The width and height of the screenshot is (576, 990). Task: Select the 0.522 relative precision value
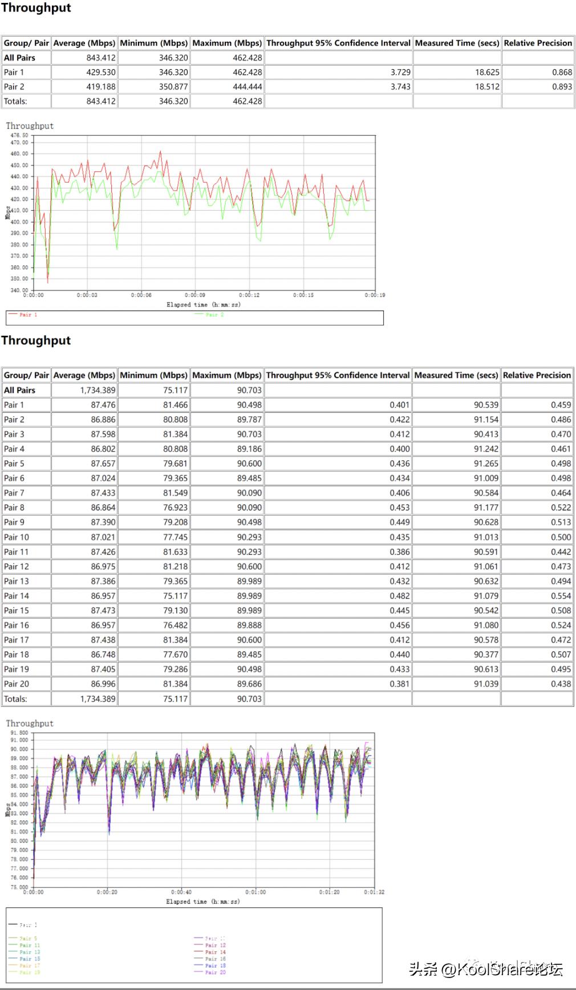click(x=561, y=508)
